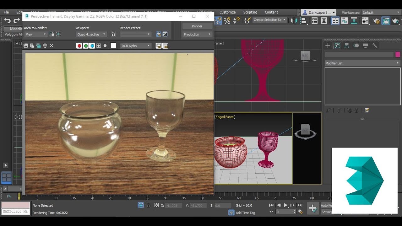Open the Scripting menu
Screen dimensions: 402x226
(250, 12)
